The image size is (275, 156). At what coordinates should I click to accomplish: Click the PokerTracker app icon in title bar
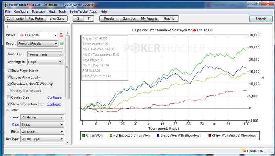5,5
